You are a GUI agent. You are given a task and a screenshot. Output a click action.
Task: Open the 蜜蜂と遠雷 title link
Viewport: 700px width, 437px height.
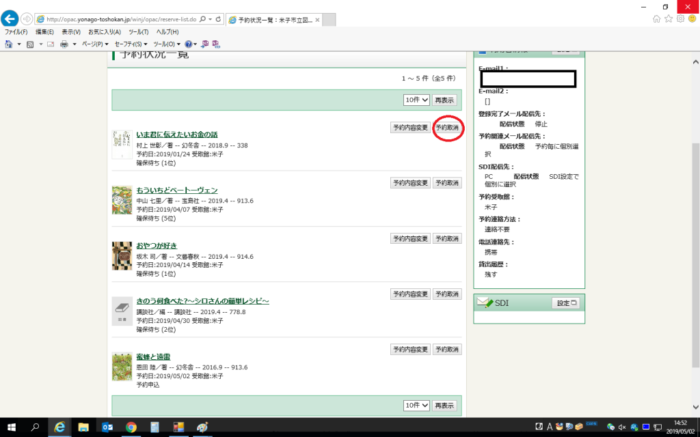pos(153,356)
